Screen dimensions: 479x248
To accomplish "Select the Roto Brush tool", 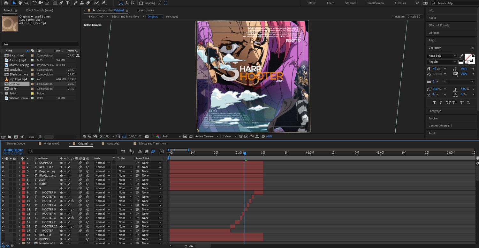I will tap(96, 3).
